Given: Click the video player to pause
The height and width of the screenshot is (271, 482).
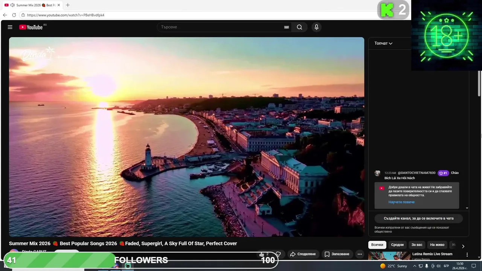Looking at the screenshot, I should tap(186, 137).
